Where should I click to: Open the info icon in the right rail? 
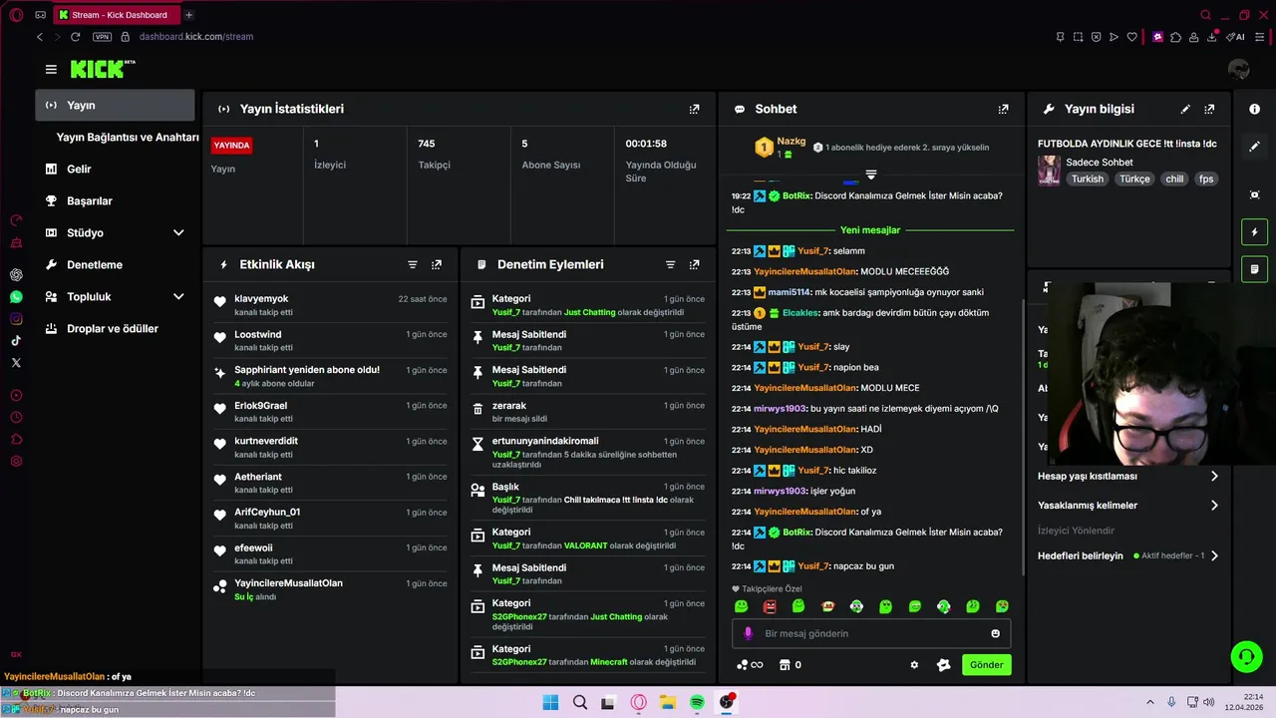(x=1255, y=109)
